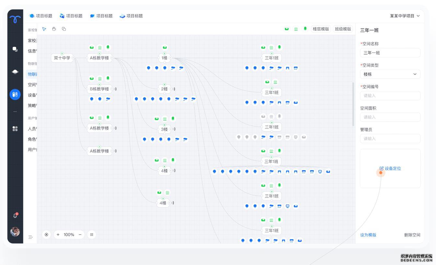Screen dimensions: 436x265
Task: Select the arrow pointer tool in the canvas toolbar
Action: pos(44,29)
